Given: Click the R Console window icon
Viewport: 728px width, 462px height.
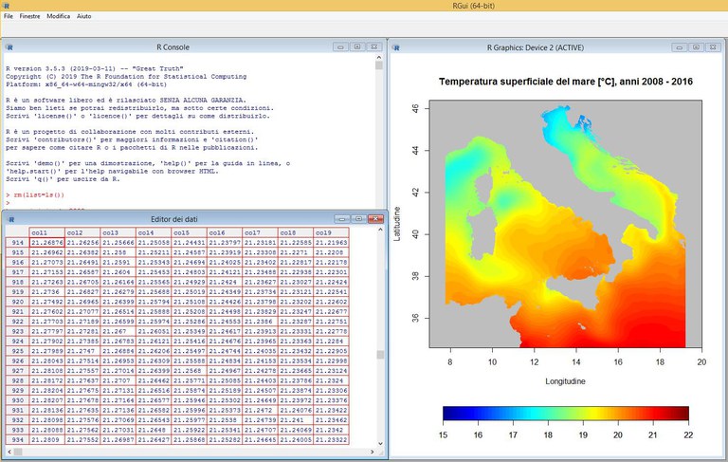Looking at the screenshot, I should 9,46.
